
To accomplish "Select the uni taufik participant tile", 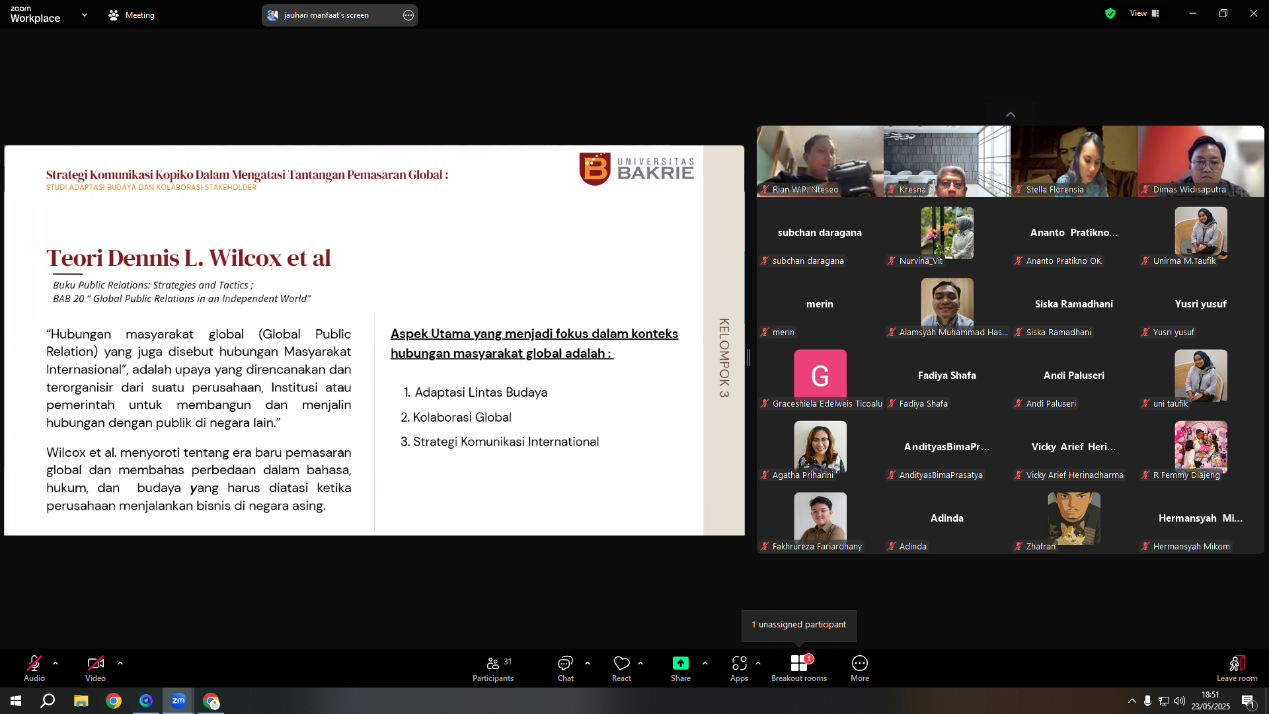I will (1200, 376).
